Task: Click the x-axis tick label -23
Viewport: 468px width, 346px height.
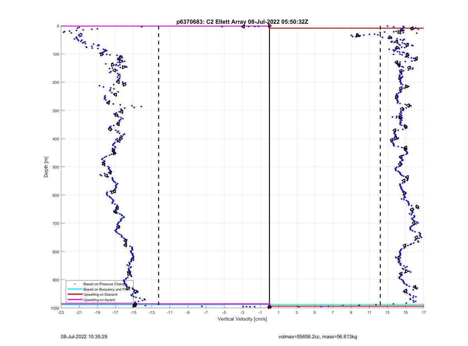Action: click(61, 312)
